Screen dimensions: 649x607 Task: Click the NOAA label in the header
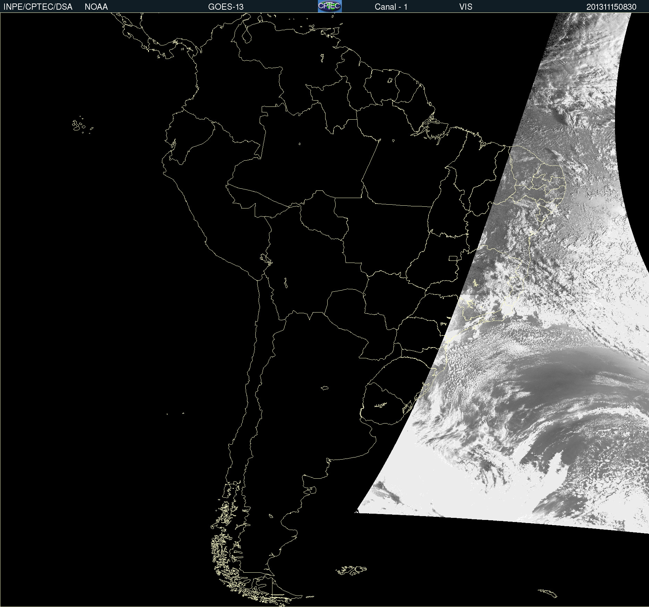pos(96,7)
